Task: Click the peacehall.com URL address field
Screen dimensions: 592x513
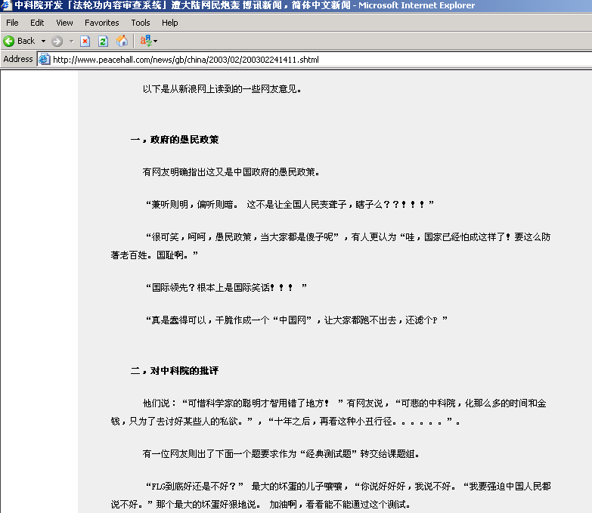Action: point(302,59)
